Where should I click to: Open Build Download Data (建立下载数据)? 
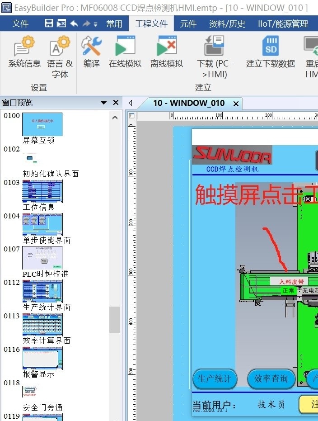[271, 52]
